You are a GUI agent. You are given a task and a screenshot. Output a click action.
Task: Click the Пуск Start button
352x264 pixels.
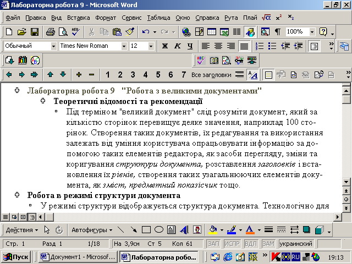click(x=16, y=257)
